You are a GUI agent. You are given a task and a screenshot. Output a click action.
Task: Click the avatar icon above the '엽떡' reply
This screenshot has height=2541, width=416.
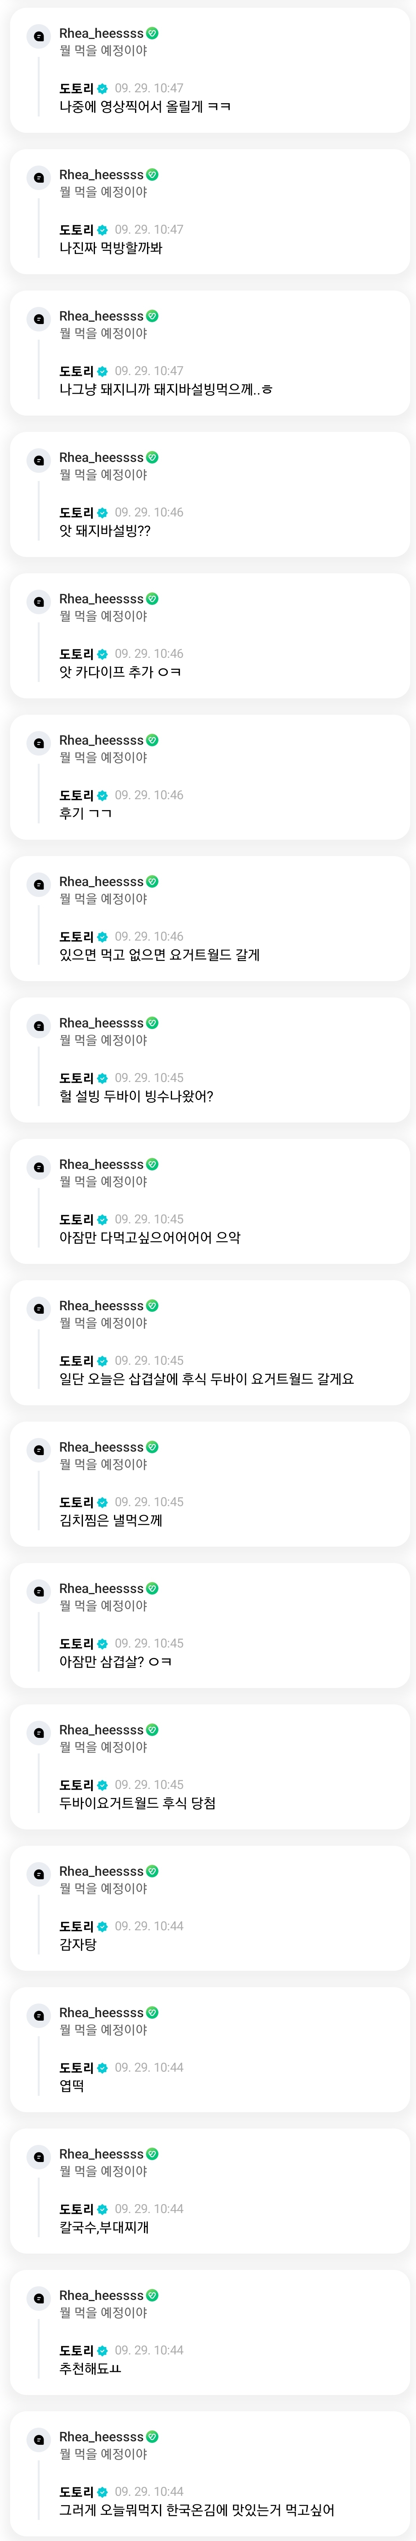[39, 2015]
